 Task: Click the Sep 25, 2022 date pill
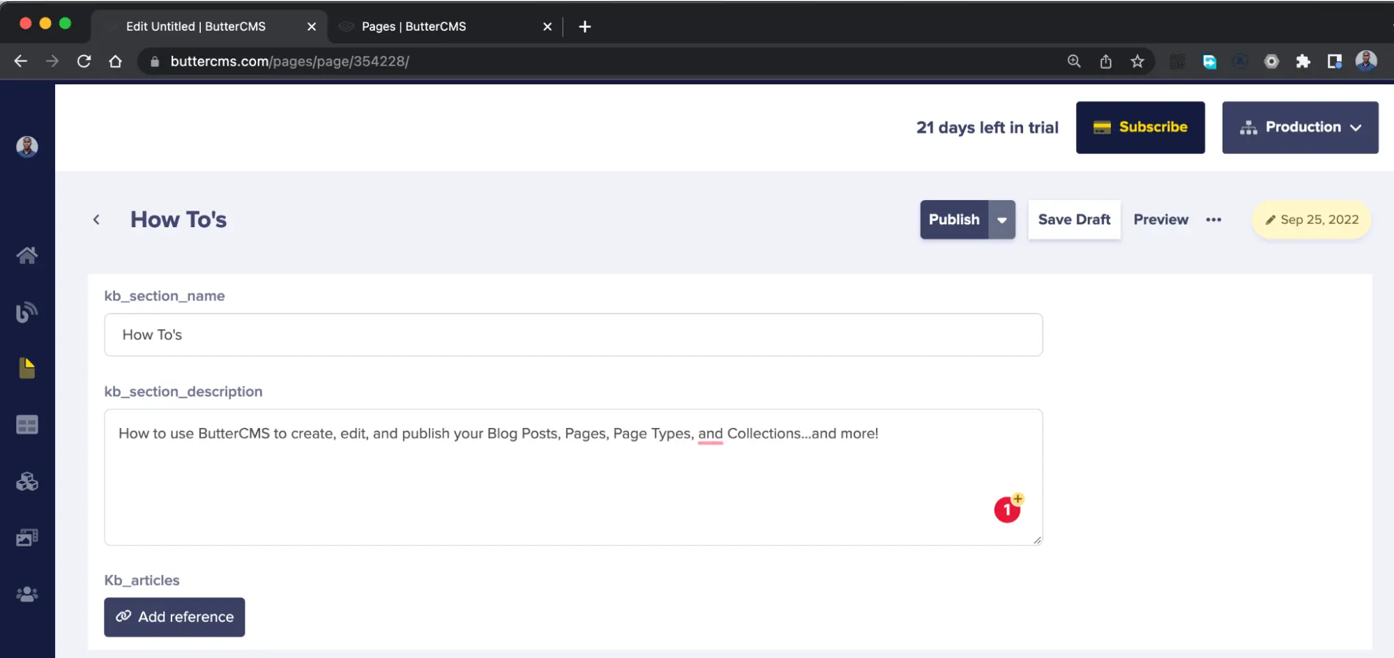pos(1312,220)
